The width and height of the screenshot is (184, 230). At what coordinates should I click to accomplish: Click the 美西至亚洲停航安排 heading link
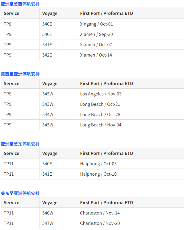(x=20, y=74)
